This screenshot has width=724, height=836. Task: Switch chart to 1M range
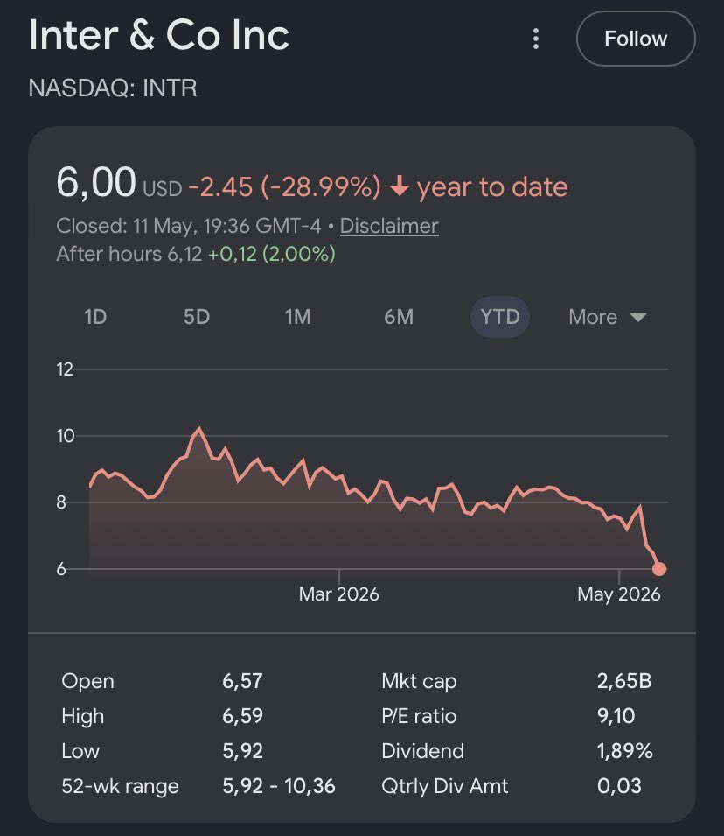297,317
